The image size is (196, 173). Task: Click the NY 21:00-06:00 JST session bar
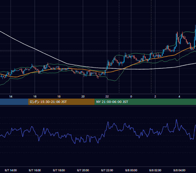tap(145, 102)
